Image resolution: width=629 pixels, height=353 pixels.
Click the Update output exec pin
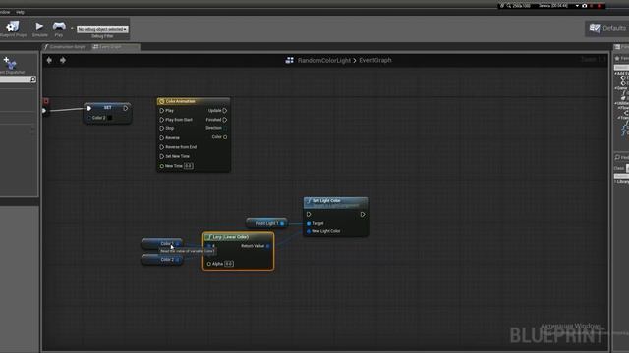pyautogui.click(x=225, y=111)
